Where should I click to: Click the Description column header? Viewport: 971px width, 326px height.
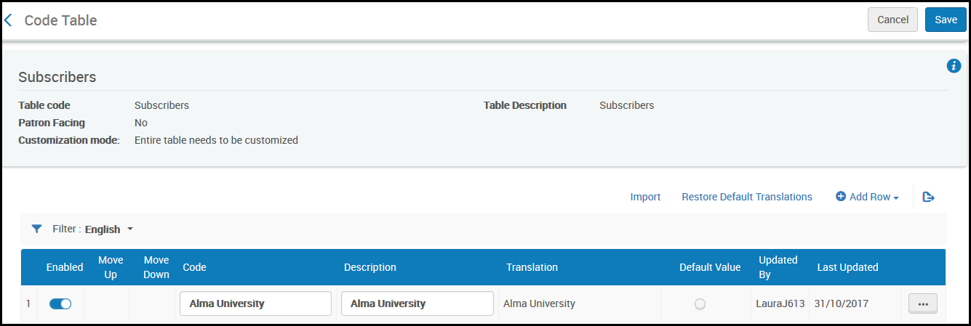370,267
